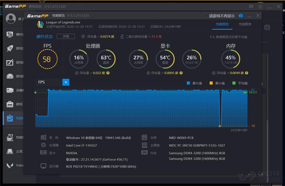285x186 pixels.
Task: Click the League of Legends.exe title text
Action: 63,22
